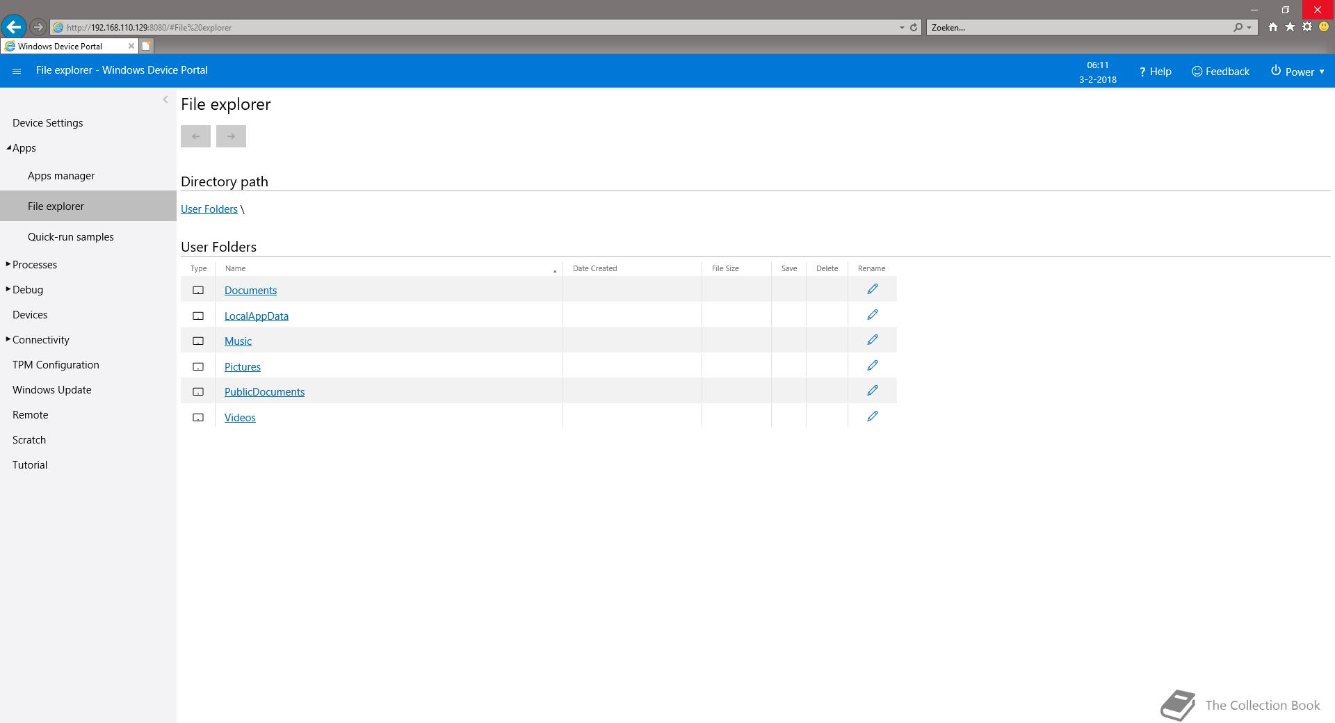Click the User Folders breadcrumb link
Image resolution: width=1335 pixels, height=723 pixels.
(209, 209)
